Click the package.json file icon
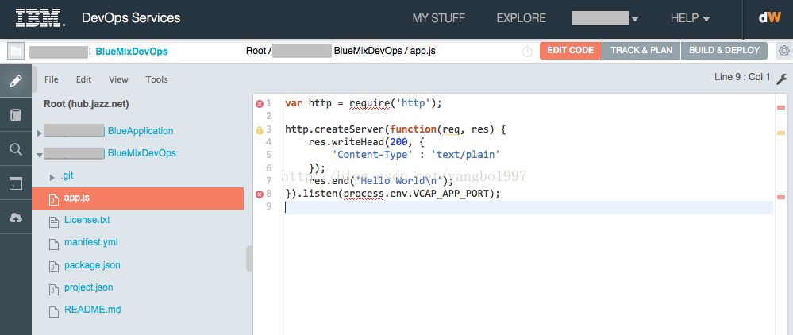 click(54, 266)
